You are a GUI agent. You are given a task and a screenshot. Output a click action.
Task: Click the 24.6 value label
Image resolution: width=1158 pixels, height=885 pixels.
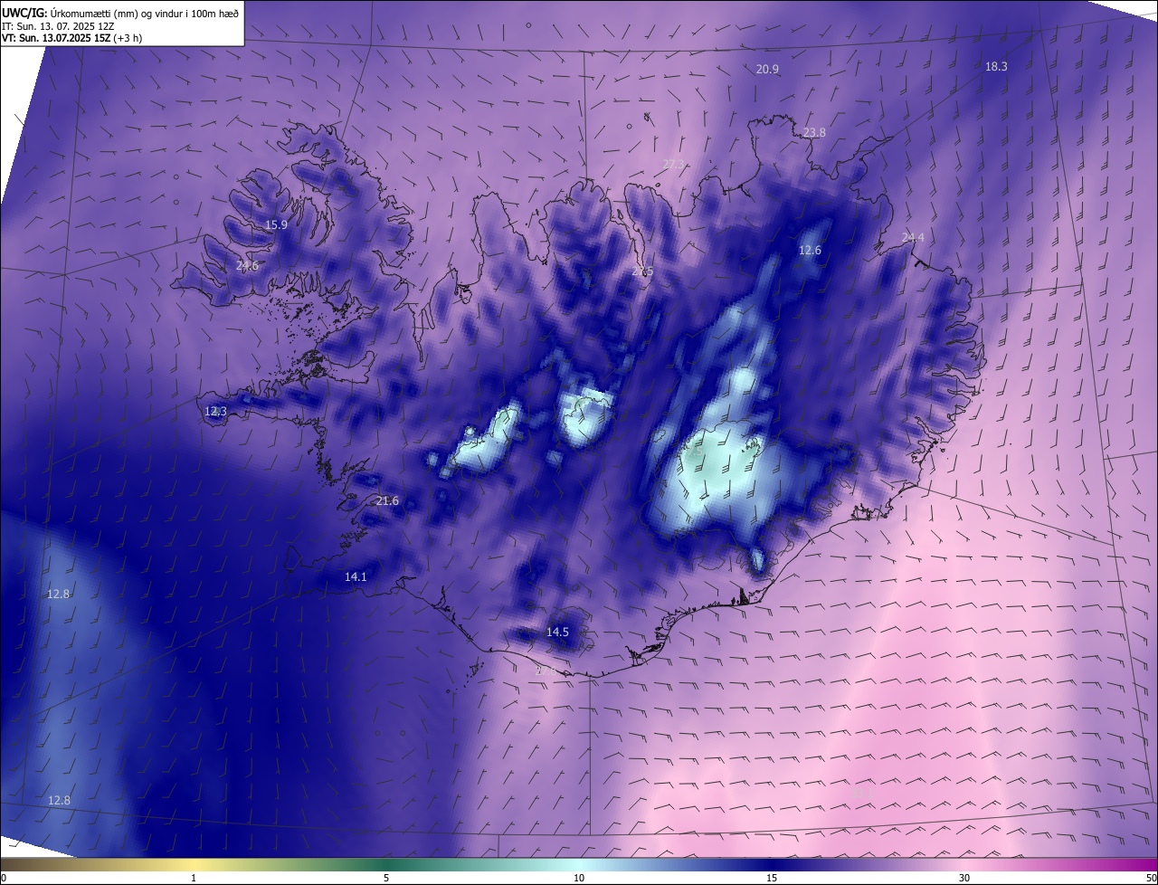246,266
